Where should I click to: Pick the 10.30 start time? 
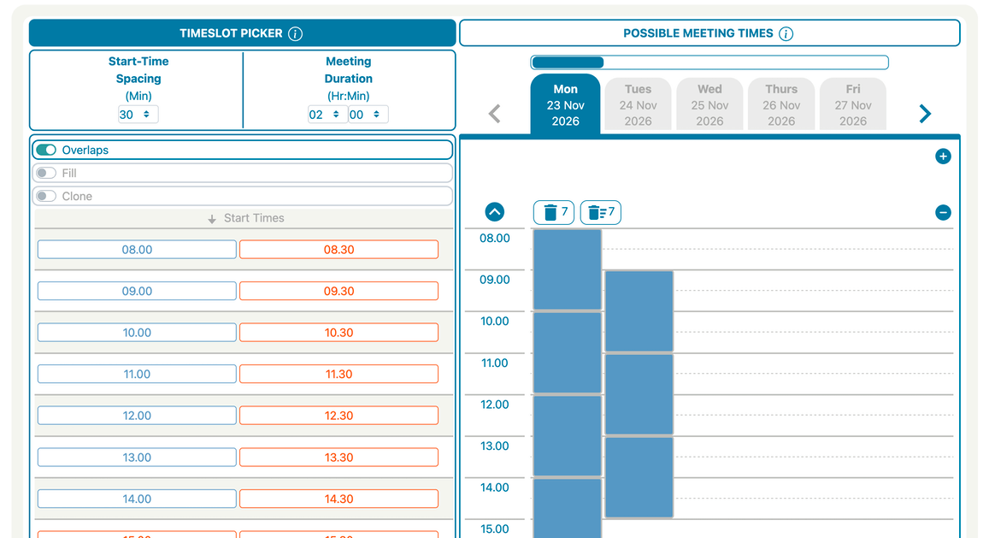click(x=338, y=333)
